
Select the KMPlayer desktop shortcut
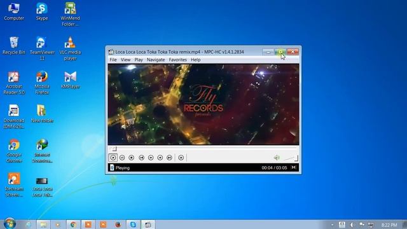coord(70,80)
